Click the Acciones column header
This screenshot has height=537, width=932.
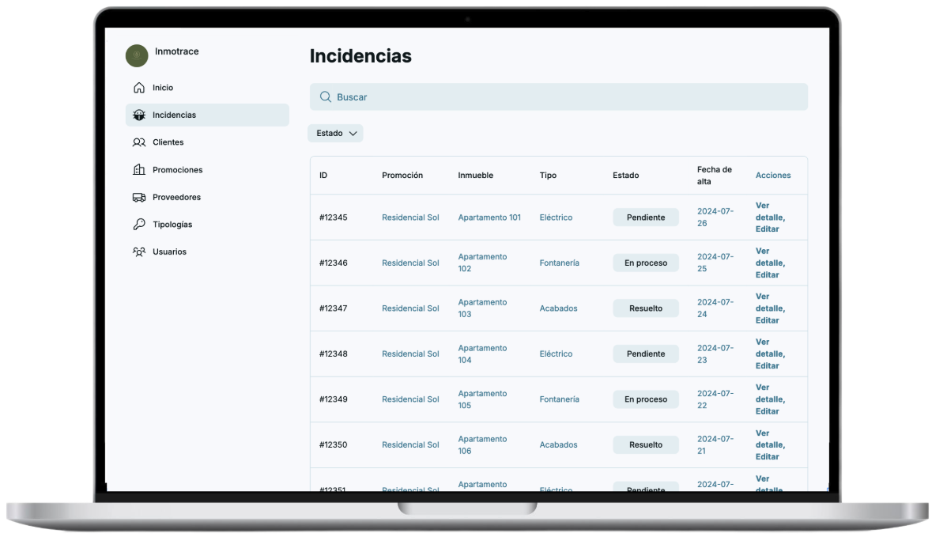pos(772,176)
